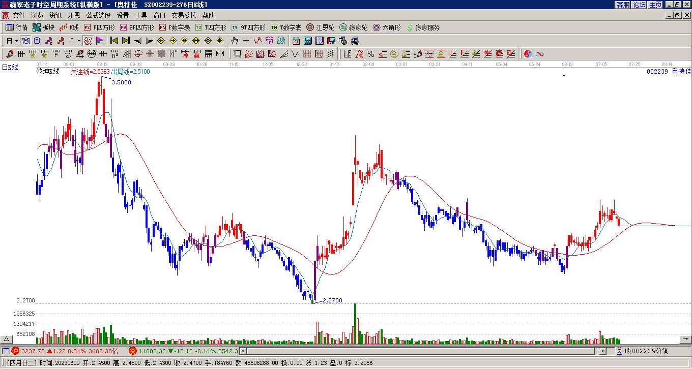
Task: Click the red-blue yin-yang icon
Action: pyautogui.click(x=528, y=54)
